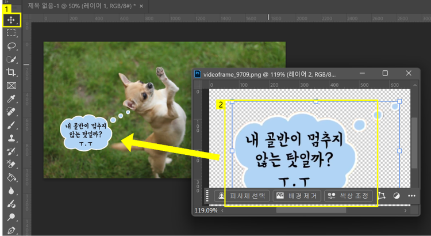This screenshot has height=236, width=431.
Task: Click the up scroll arrow in videoframe window
Action: tap(415, 85)
